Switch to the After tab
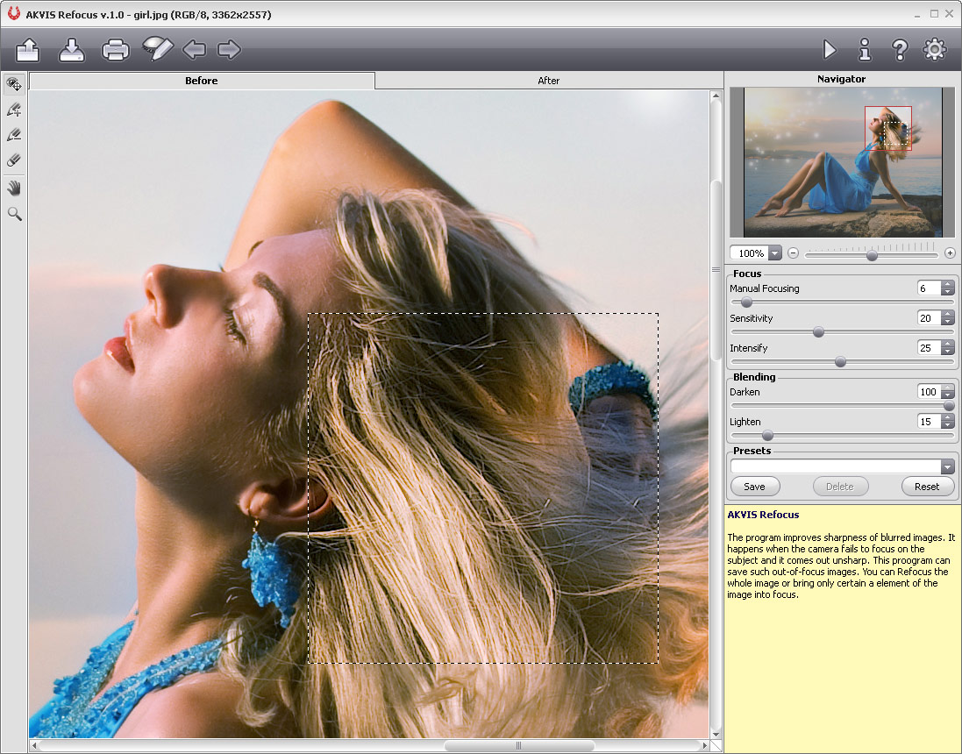This screenshot has height=754, width=962. tap(548, 81)
